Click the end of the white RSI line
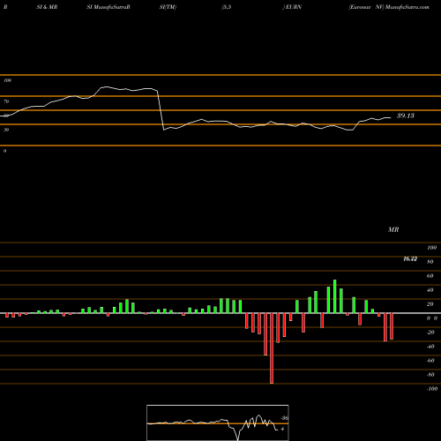441x441 pixels. pos(391,117)
